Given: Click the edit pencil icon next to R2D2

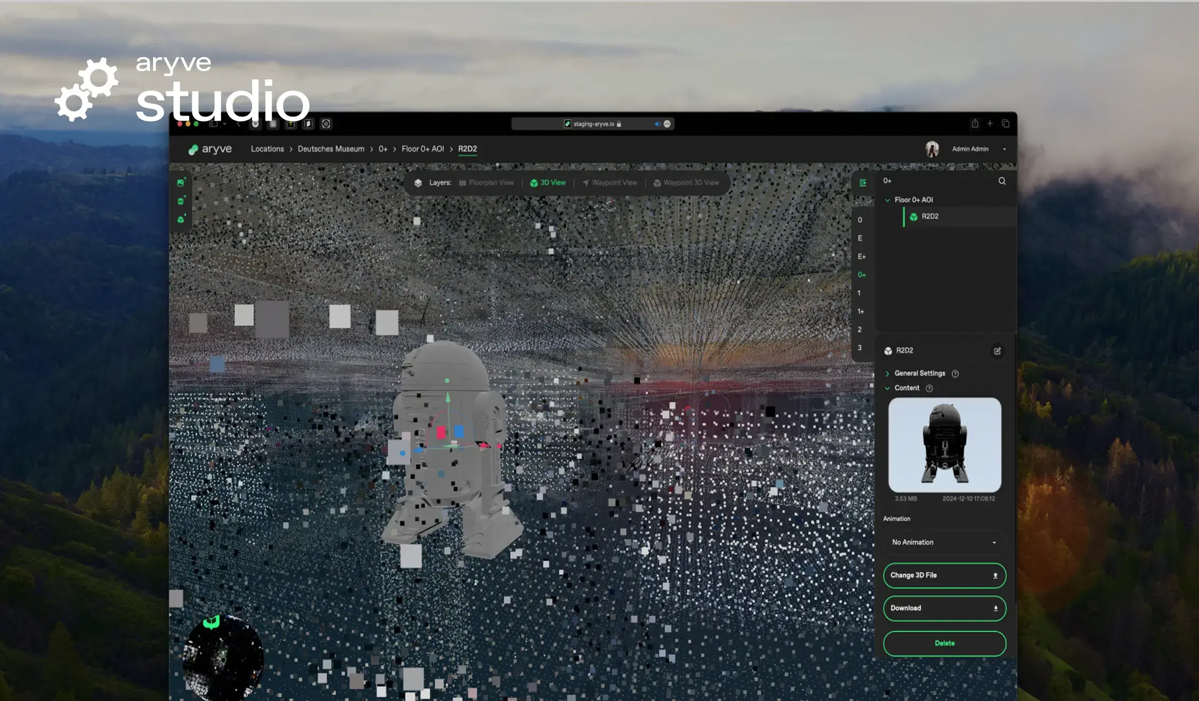Looking at the screenshot, I should [x=997, y=351].
